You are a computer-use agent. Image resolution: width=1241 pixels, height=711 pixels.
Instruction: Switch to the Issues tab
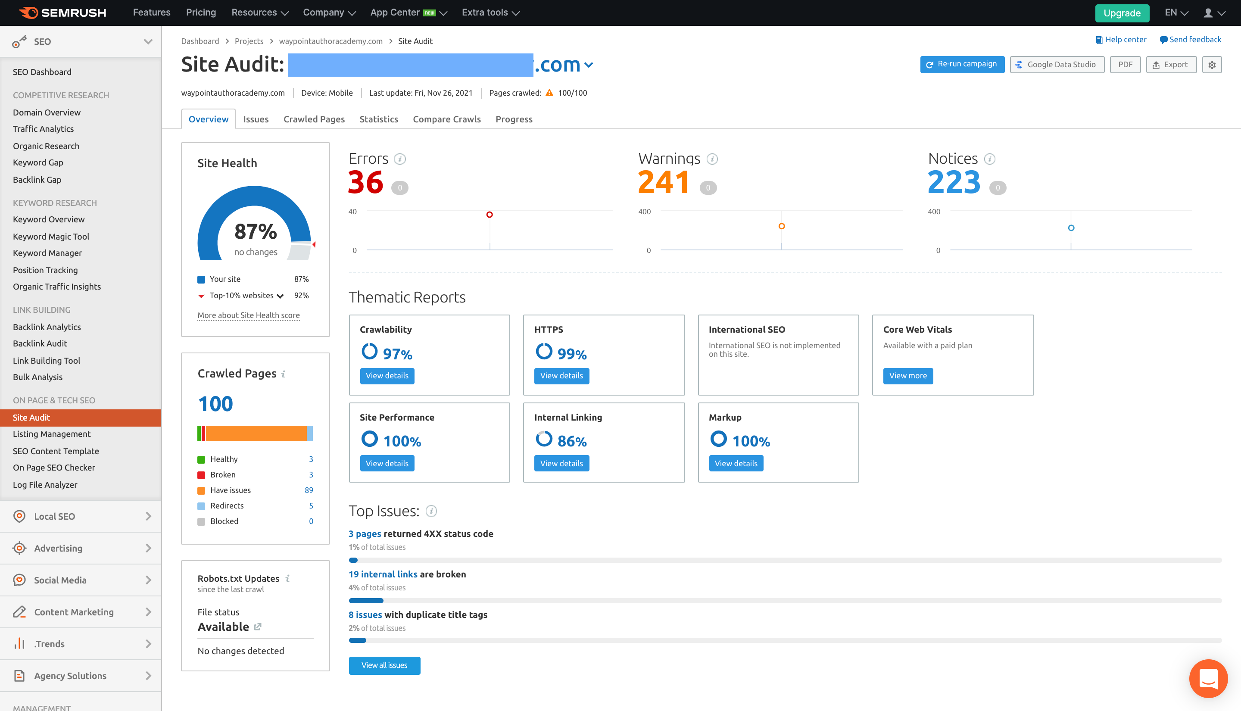[x=256, y=119]
